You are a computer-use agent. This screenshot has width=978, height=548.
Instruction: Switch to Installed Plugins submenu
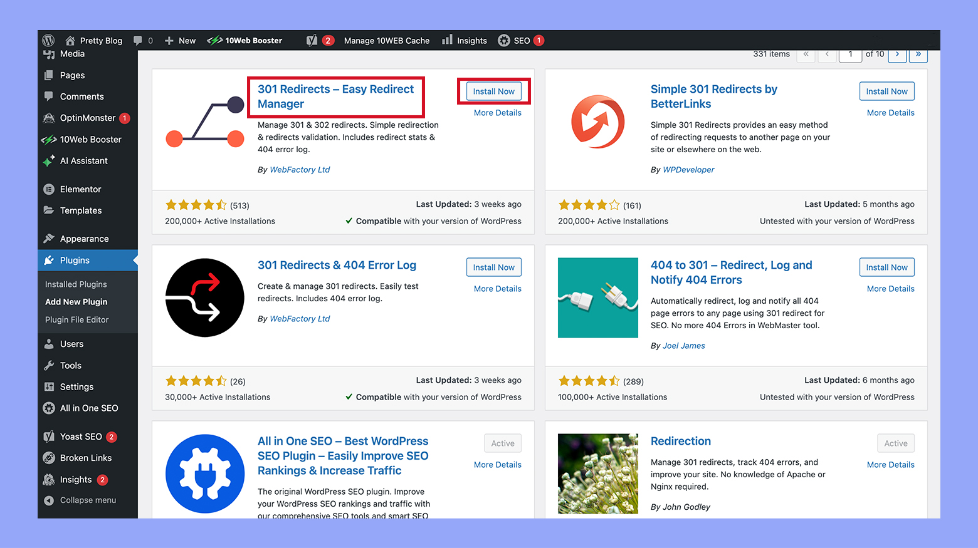point(75,284)
